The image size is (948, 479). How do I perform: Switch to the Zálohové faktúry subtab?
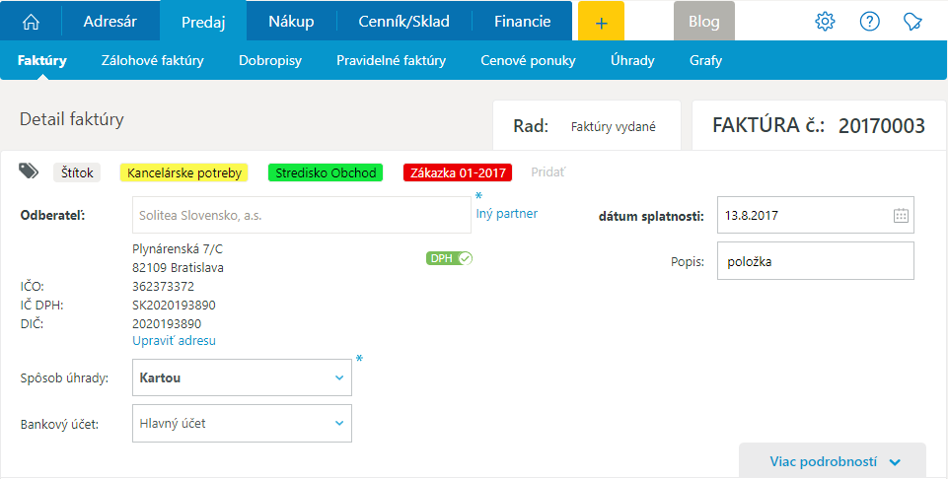pos(152,60)
